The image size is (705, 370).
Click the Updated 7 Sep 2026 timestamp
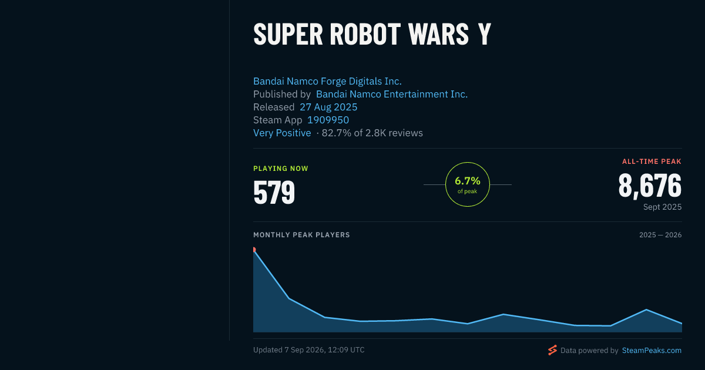click(309, 350)
